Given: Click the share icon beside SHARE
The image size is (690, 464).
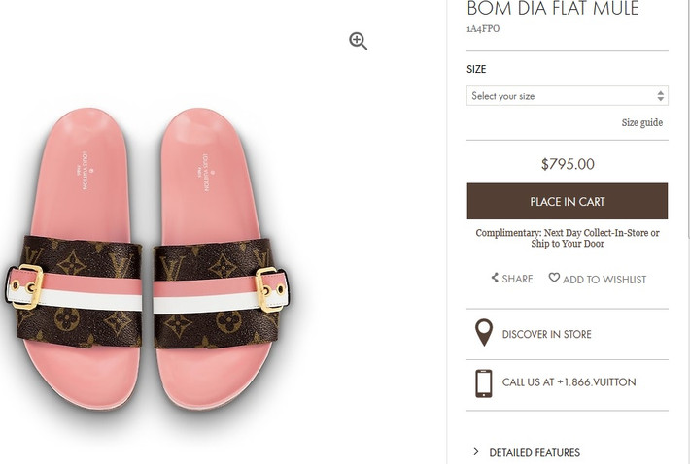Looking at the screenshot, I should [495, 279].
